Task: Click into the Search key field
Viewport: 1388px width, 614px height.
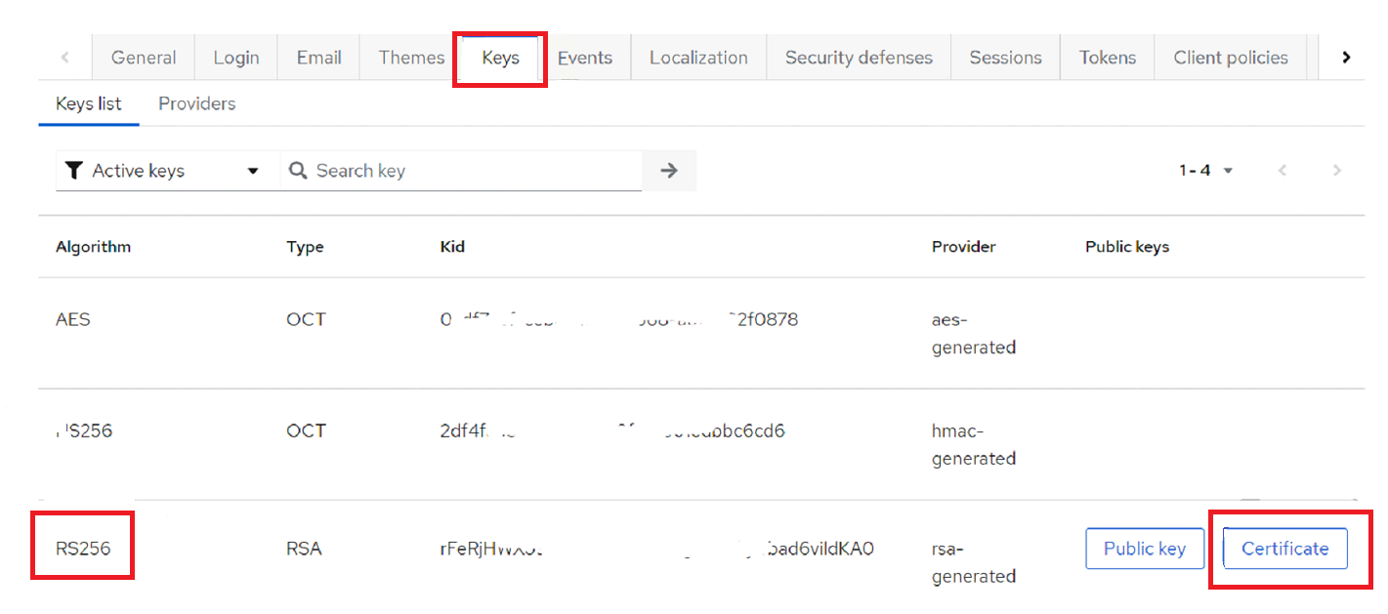Action: click(x=469, y=171)
